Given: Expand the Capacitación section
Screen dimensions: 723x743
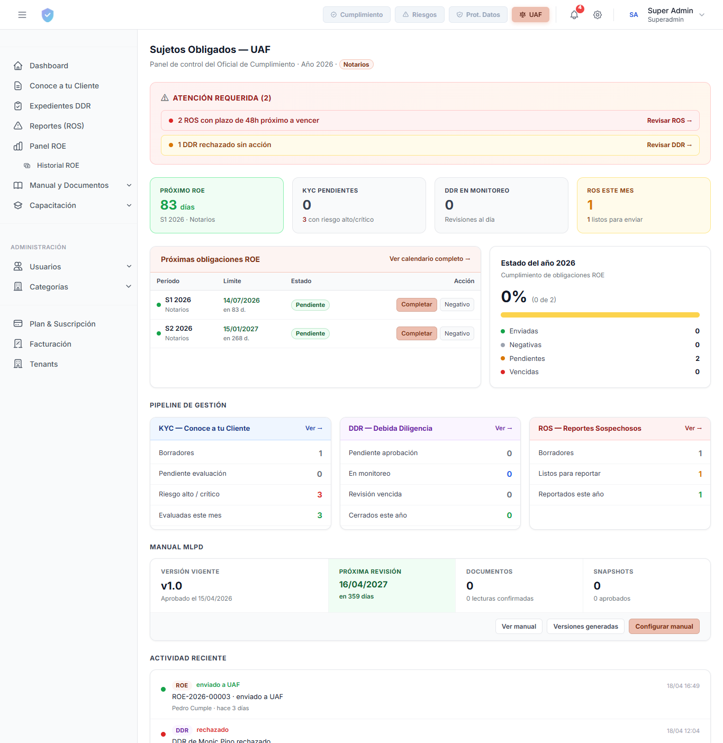Looking at the screenshot, I should (129, 205).
